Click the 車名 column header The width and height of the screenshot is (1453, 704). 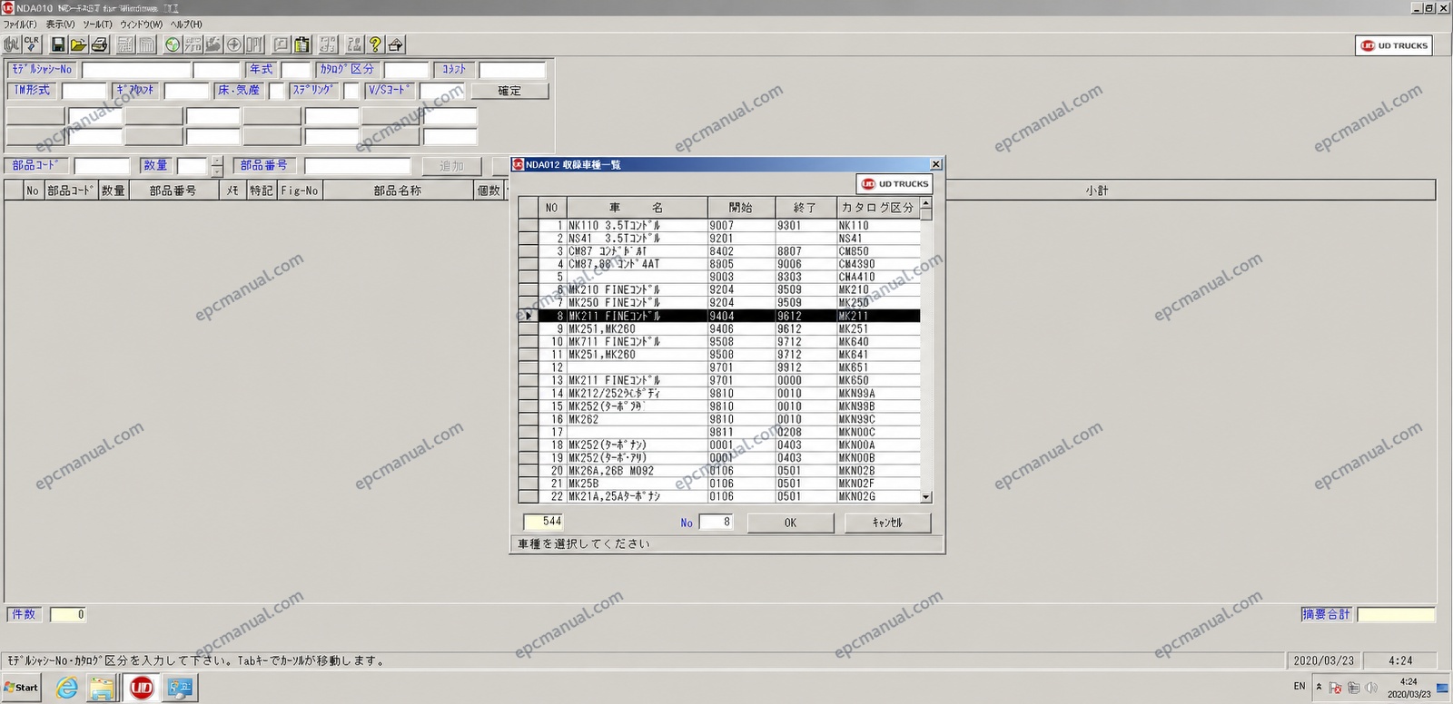(636, 208)
